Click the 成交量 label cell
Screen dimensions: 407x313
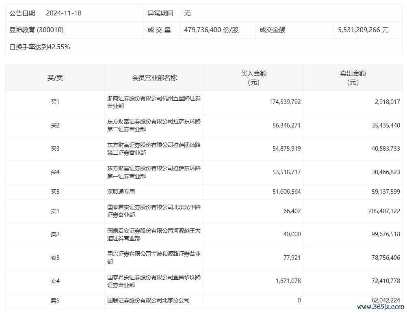coord(159,30)
